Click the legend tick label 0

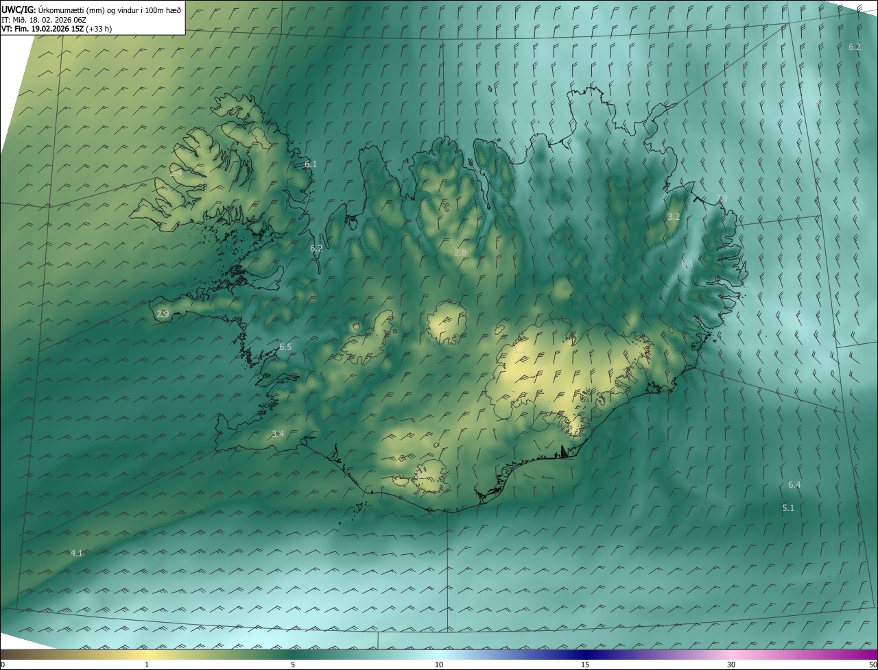tap(3, 665)
